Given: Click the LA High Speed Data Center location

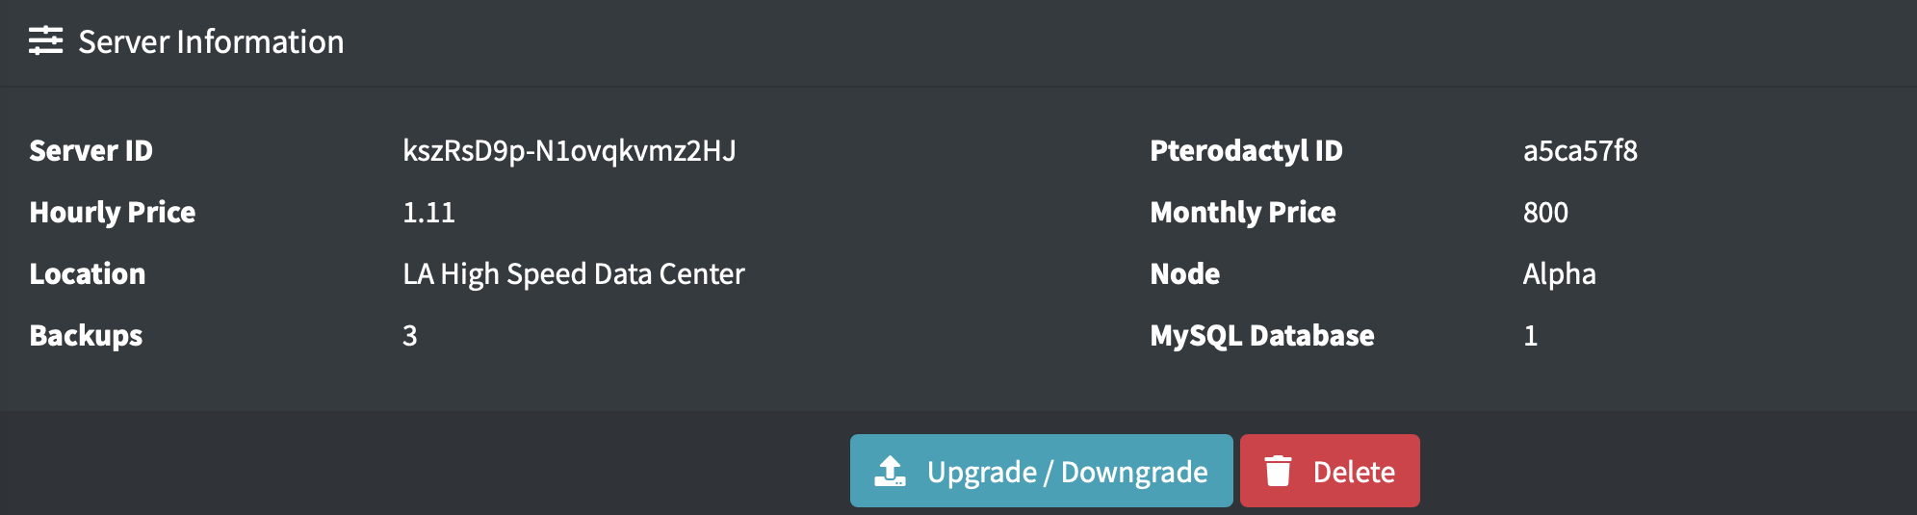Looking at the screenshot, I should (x=573, y=274).
